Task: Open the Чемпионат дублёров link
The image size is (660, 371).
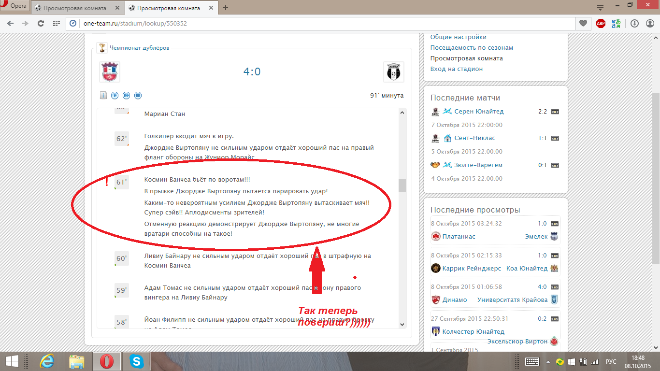Action: click(139, 48)
